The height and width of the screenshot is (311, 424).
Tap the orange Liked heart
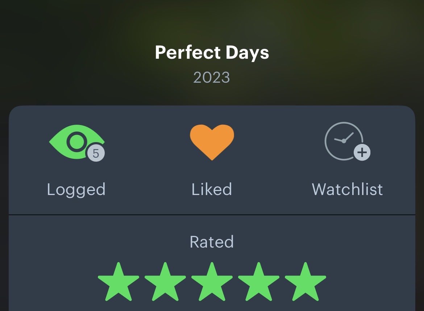point(212,142)
